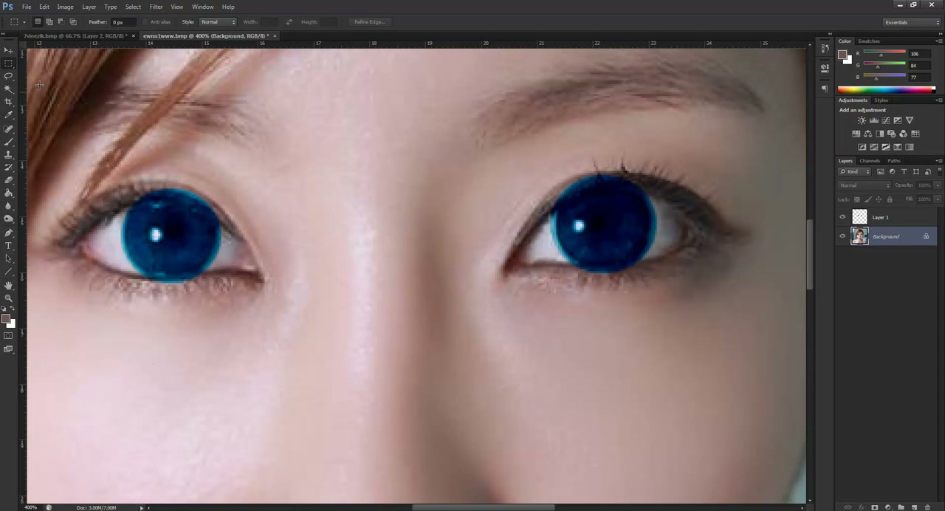Switch to the Swatches tab
Image resolution: width=945 pixels, height=511 pixels.
(x=869, y=41)
